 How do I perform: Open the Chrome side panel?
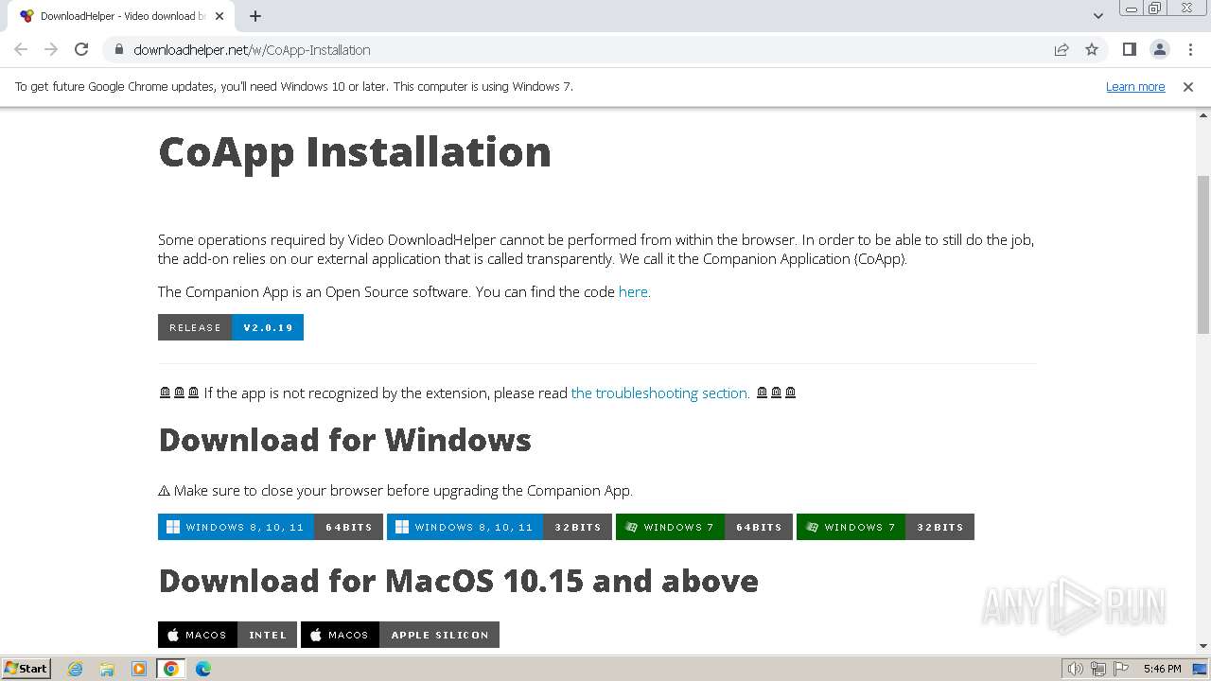pyautogui.click(x=1129, y=49)
